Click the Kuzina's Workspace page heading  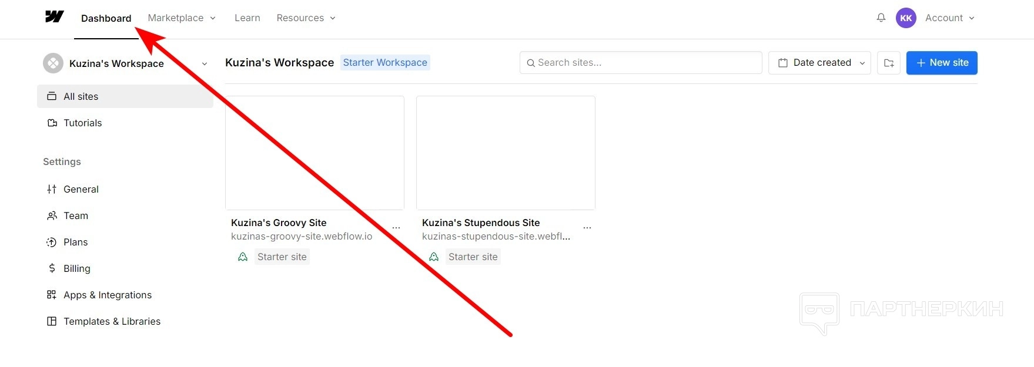pyautogui.click(x=279, y=62)
